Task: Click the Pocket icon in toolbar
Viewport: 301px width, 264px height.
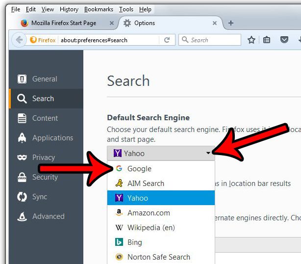Action: [x=284, y=40]
